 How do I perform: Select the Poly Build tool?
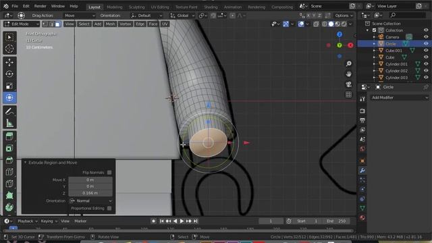click(x=9, y=195)
